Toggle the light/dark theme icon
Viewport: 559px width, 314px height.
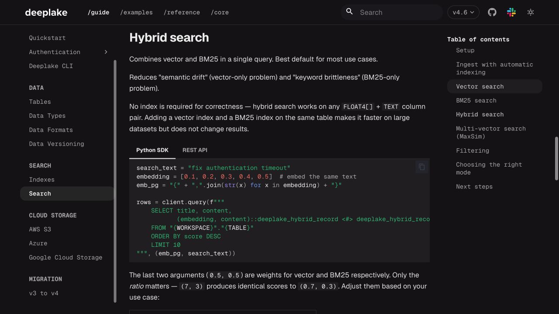[531, 12]
